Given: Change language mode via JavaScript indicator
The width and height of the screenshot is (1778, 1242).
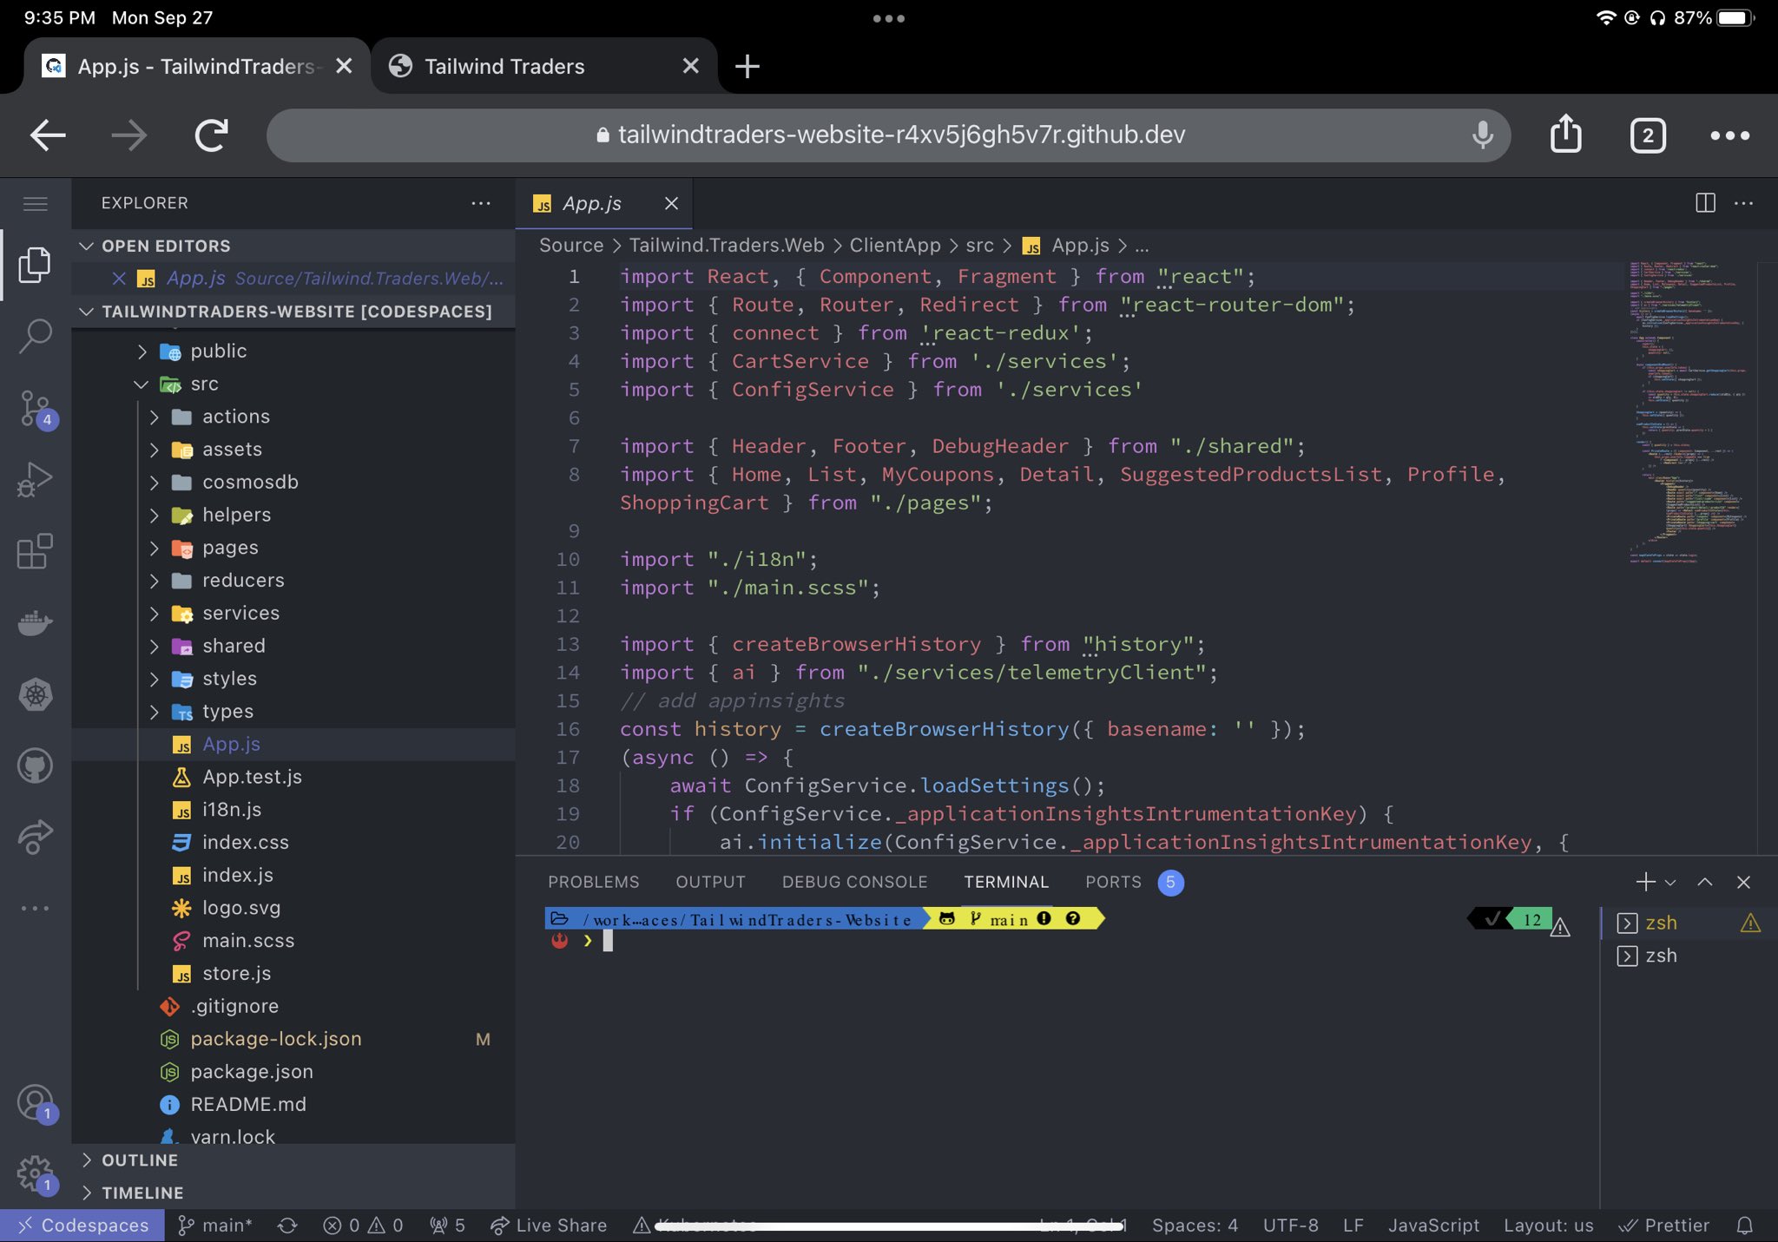Looking at the screenshot, I should [1433, 1225].
